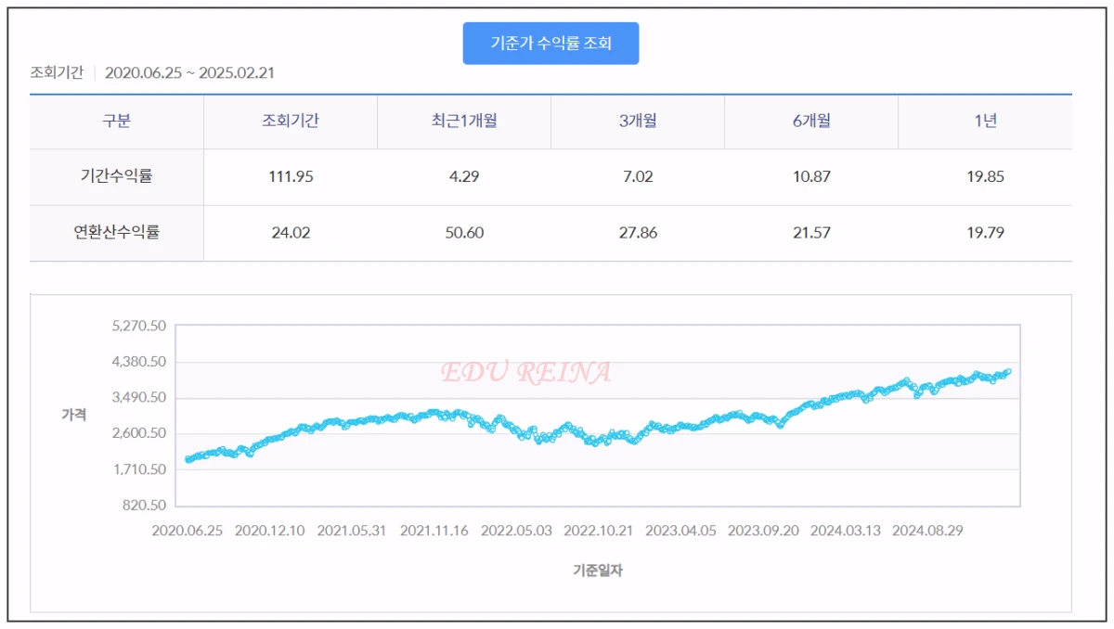Select the 연환산수익률 row label

[x=116, y=233]
